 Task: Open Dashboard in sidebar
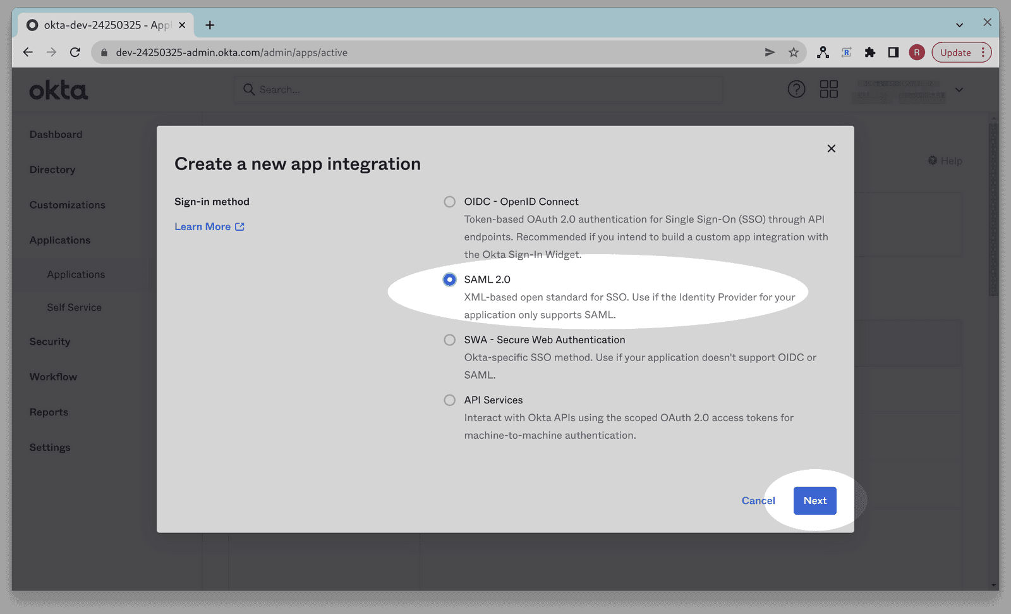(x=56, y=135)
